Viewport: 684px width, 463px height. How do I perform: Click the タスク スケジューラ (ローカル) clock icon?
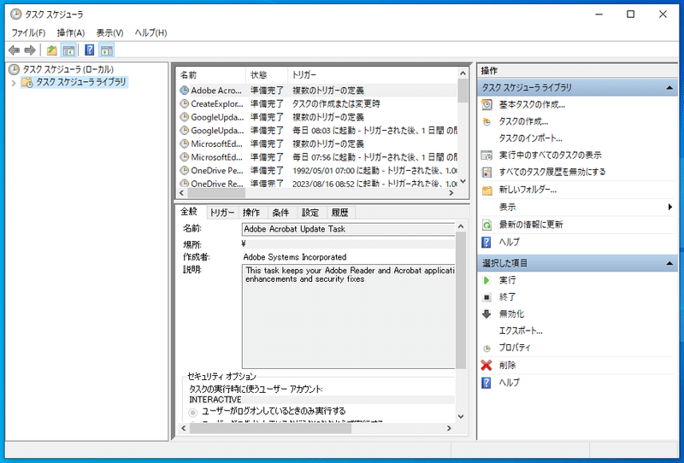pos(14,69)
